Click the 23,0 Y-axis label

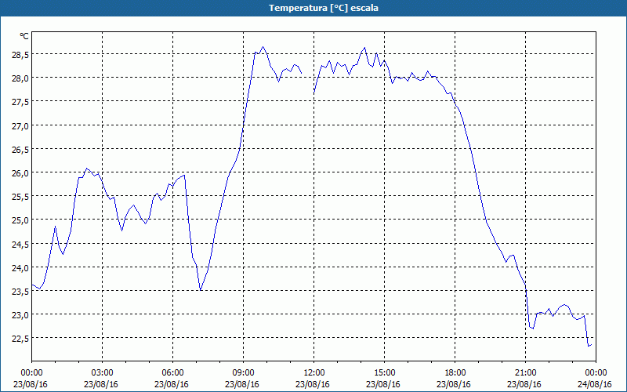click(x=20, y=316)
